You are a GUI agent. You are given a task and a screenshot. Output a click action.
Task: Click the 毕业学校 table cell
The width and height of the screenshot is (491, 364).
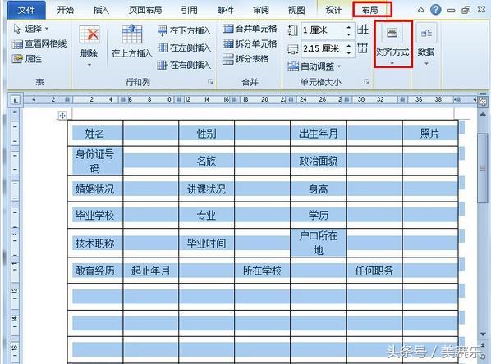point(95,215)
